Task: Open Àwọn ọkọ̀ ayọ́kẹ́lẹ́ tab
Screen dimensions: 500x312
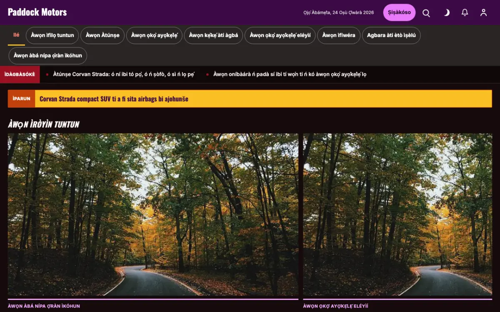Action: [x=154, y=35]
